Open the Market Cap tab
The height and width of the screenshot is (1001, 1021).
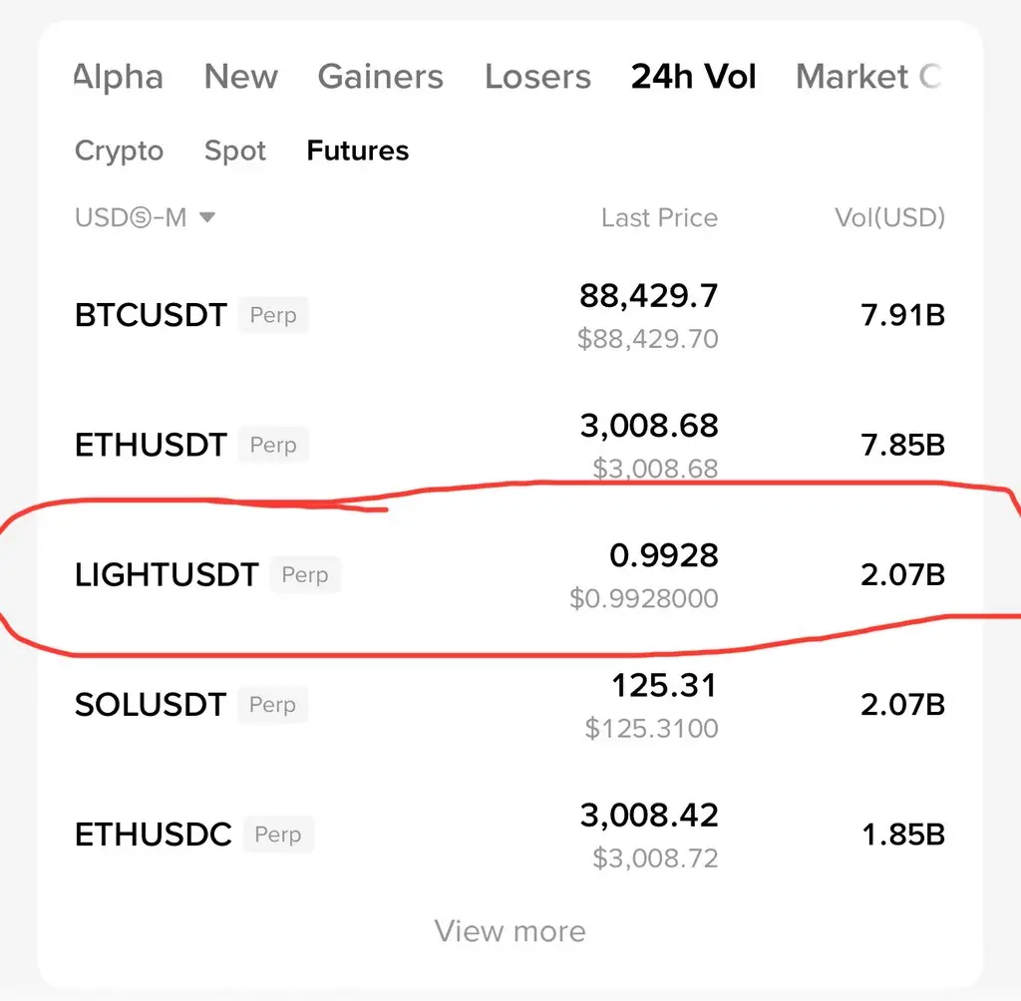(x=868, y=77)
